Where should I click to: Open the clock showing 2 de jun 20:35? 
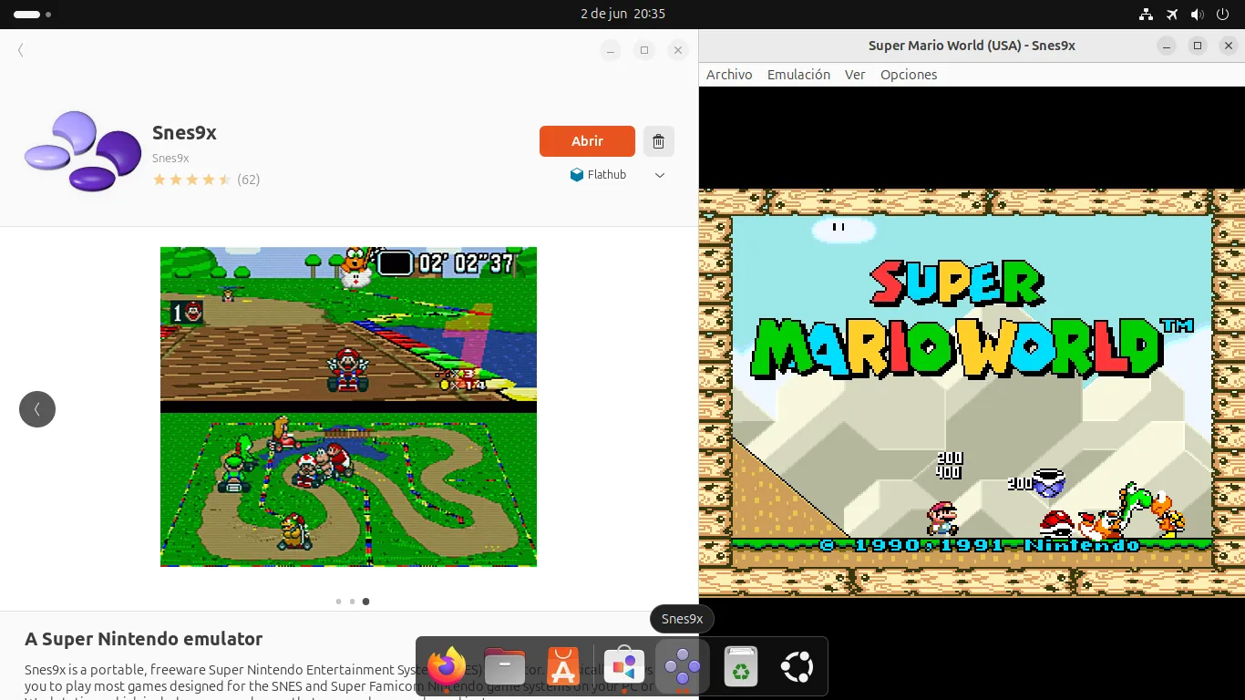click(622, 14)
